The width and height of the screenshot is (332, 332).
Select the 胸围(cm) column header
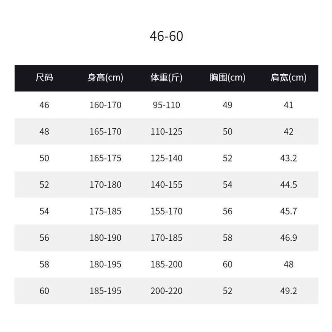point(227,78)
